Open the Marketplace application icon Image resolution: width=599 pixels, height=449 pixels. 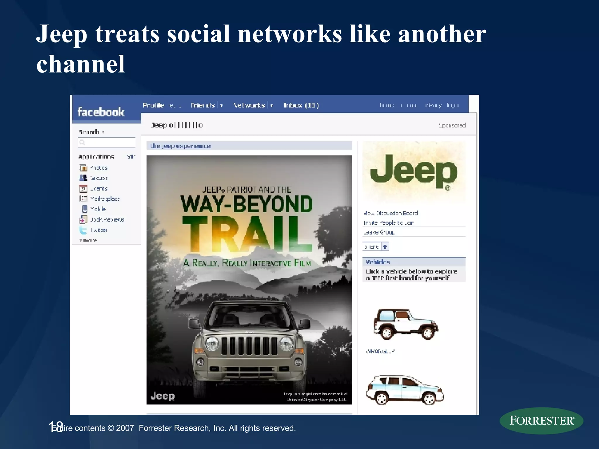click(x=83, y=199)
